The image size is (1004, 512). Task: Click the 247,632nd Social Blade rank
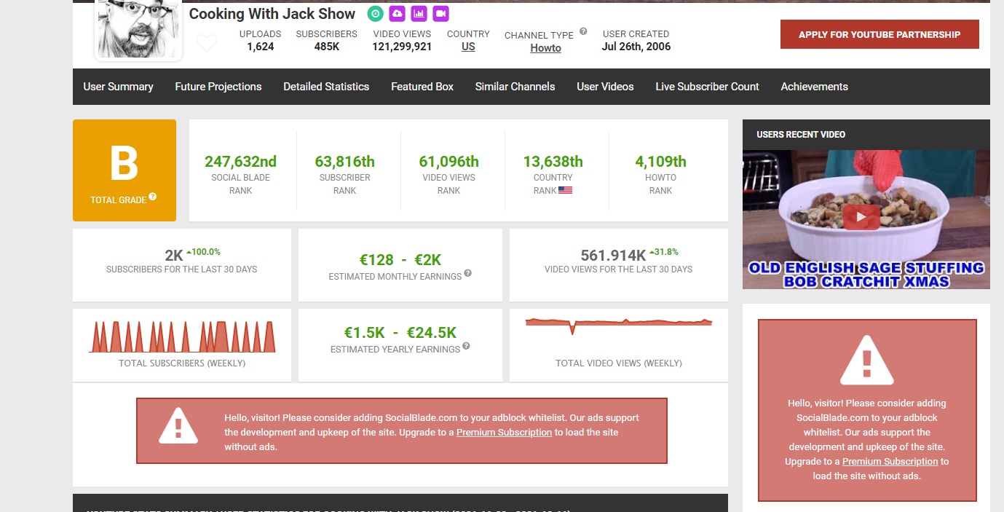click(240, 162)
